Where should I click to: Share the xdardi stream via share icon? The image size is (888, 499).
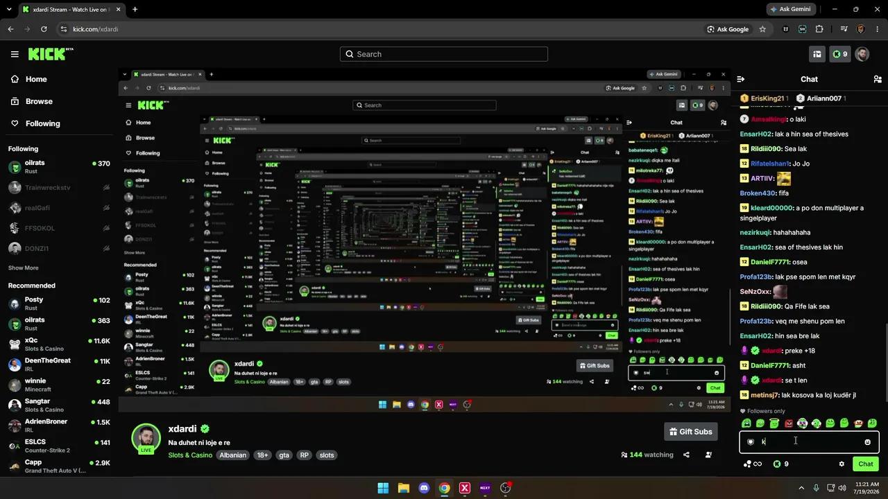coord(686,455)
